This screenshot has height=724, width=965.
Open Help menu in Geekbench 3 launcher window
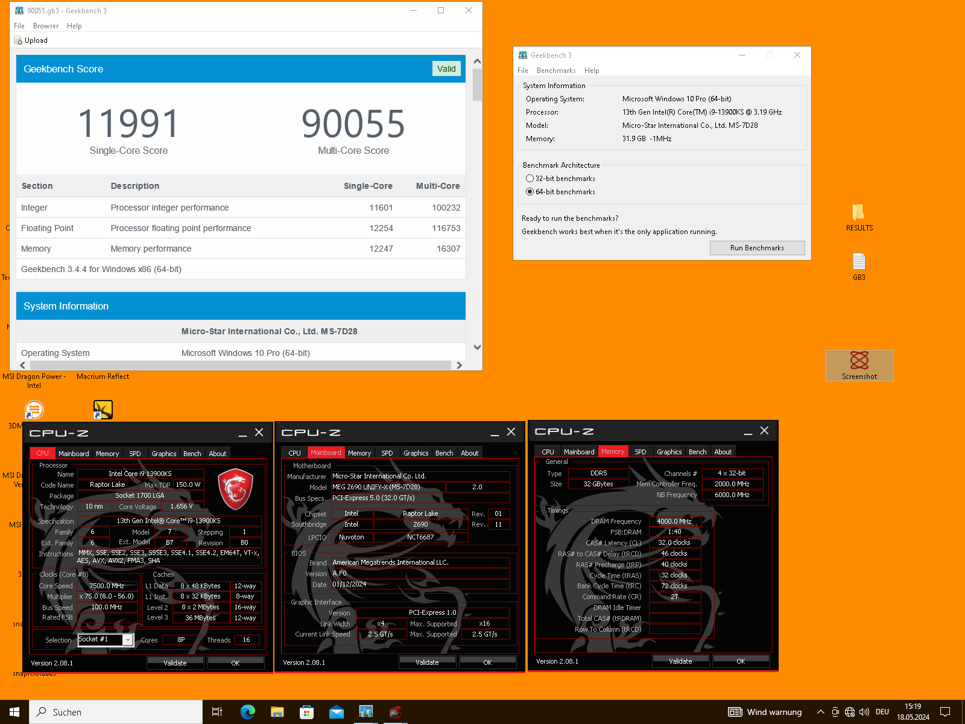(592, 71)
